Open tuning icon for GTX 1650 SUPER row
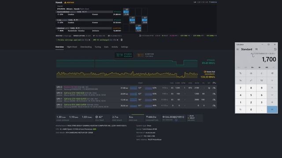The width and height of the screenshot is (282, 158). point(214,100)
